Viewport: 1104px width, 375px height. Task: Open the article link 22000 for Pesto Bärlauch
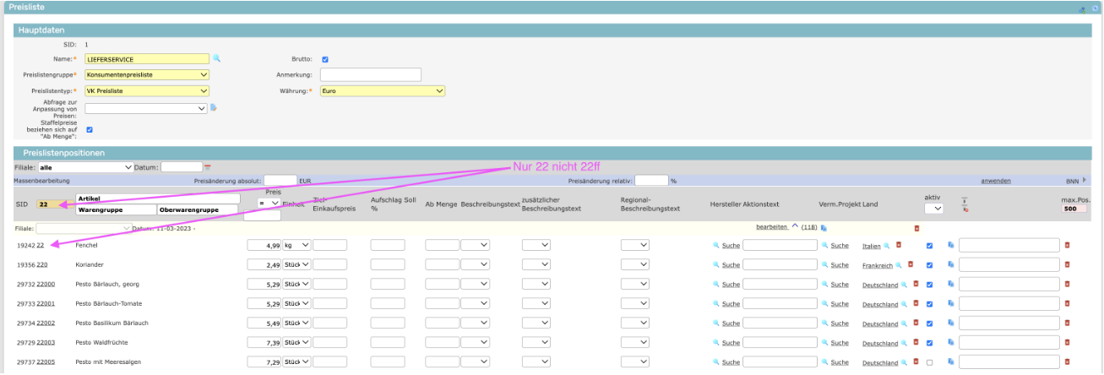point(46,285)
